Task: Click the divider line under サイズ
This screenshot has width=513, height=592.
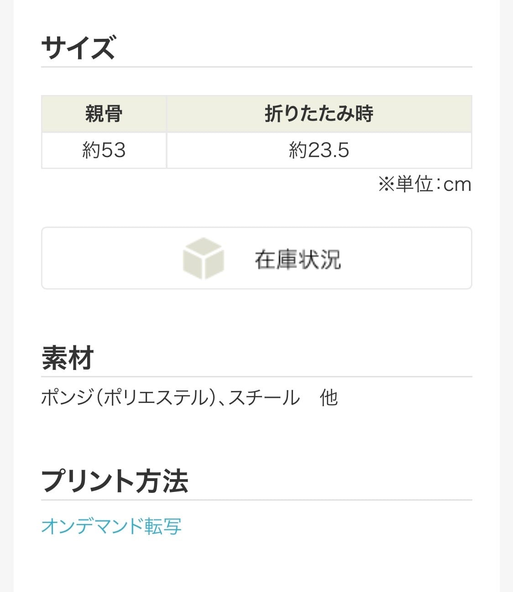Action: pyautogui.click(x=256, y=67)
